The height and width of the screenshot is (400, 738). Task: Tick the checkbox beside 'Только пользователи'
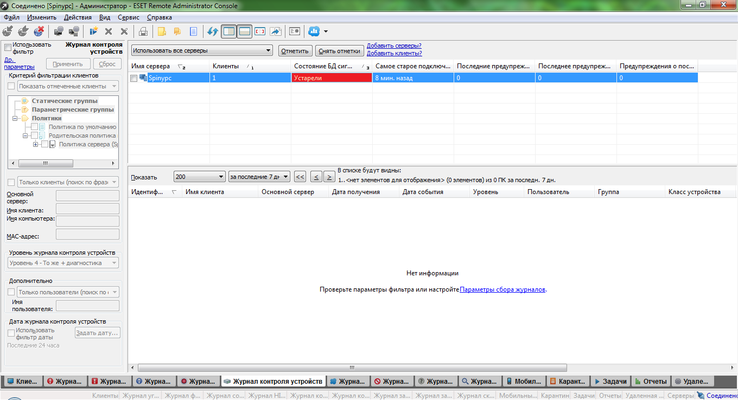(x=11, y=292)
